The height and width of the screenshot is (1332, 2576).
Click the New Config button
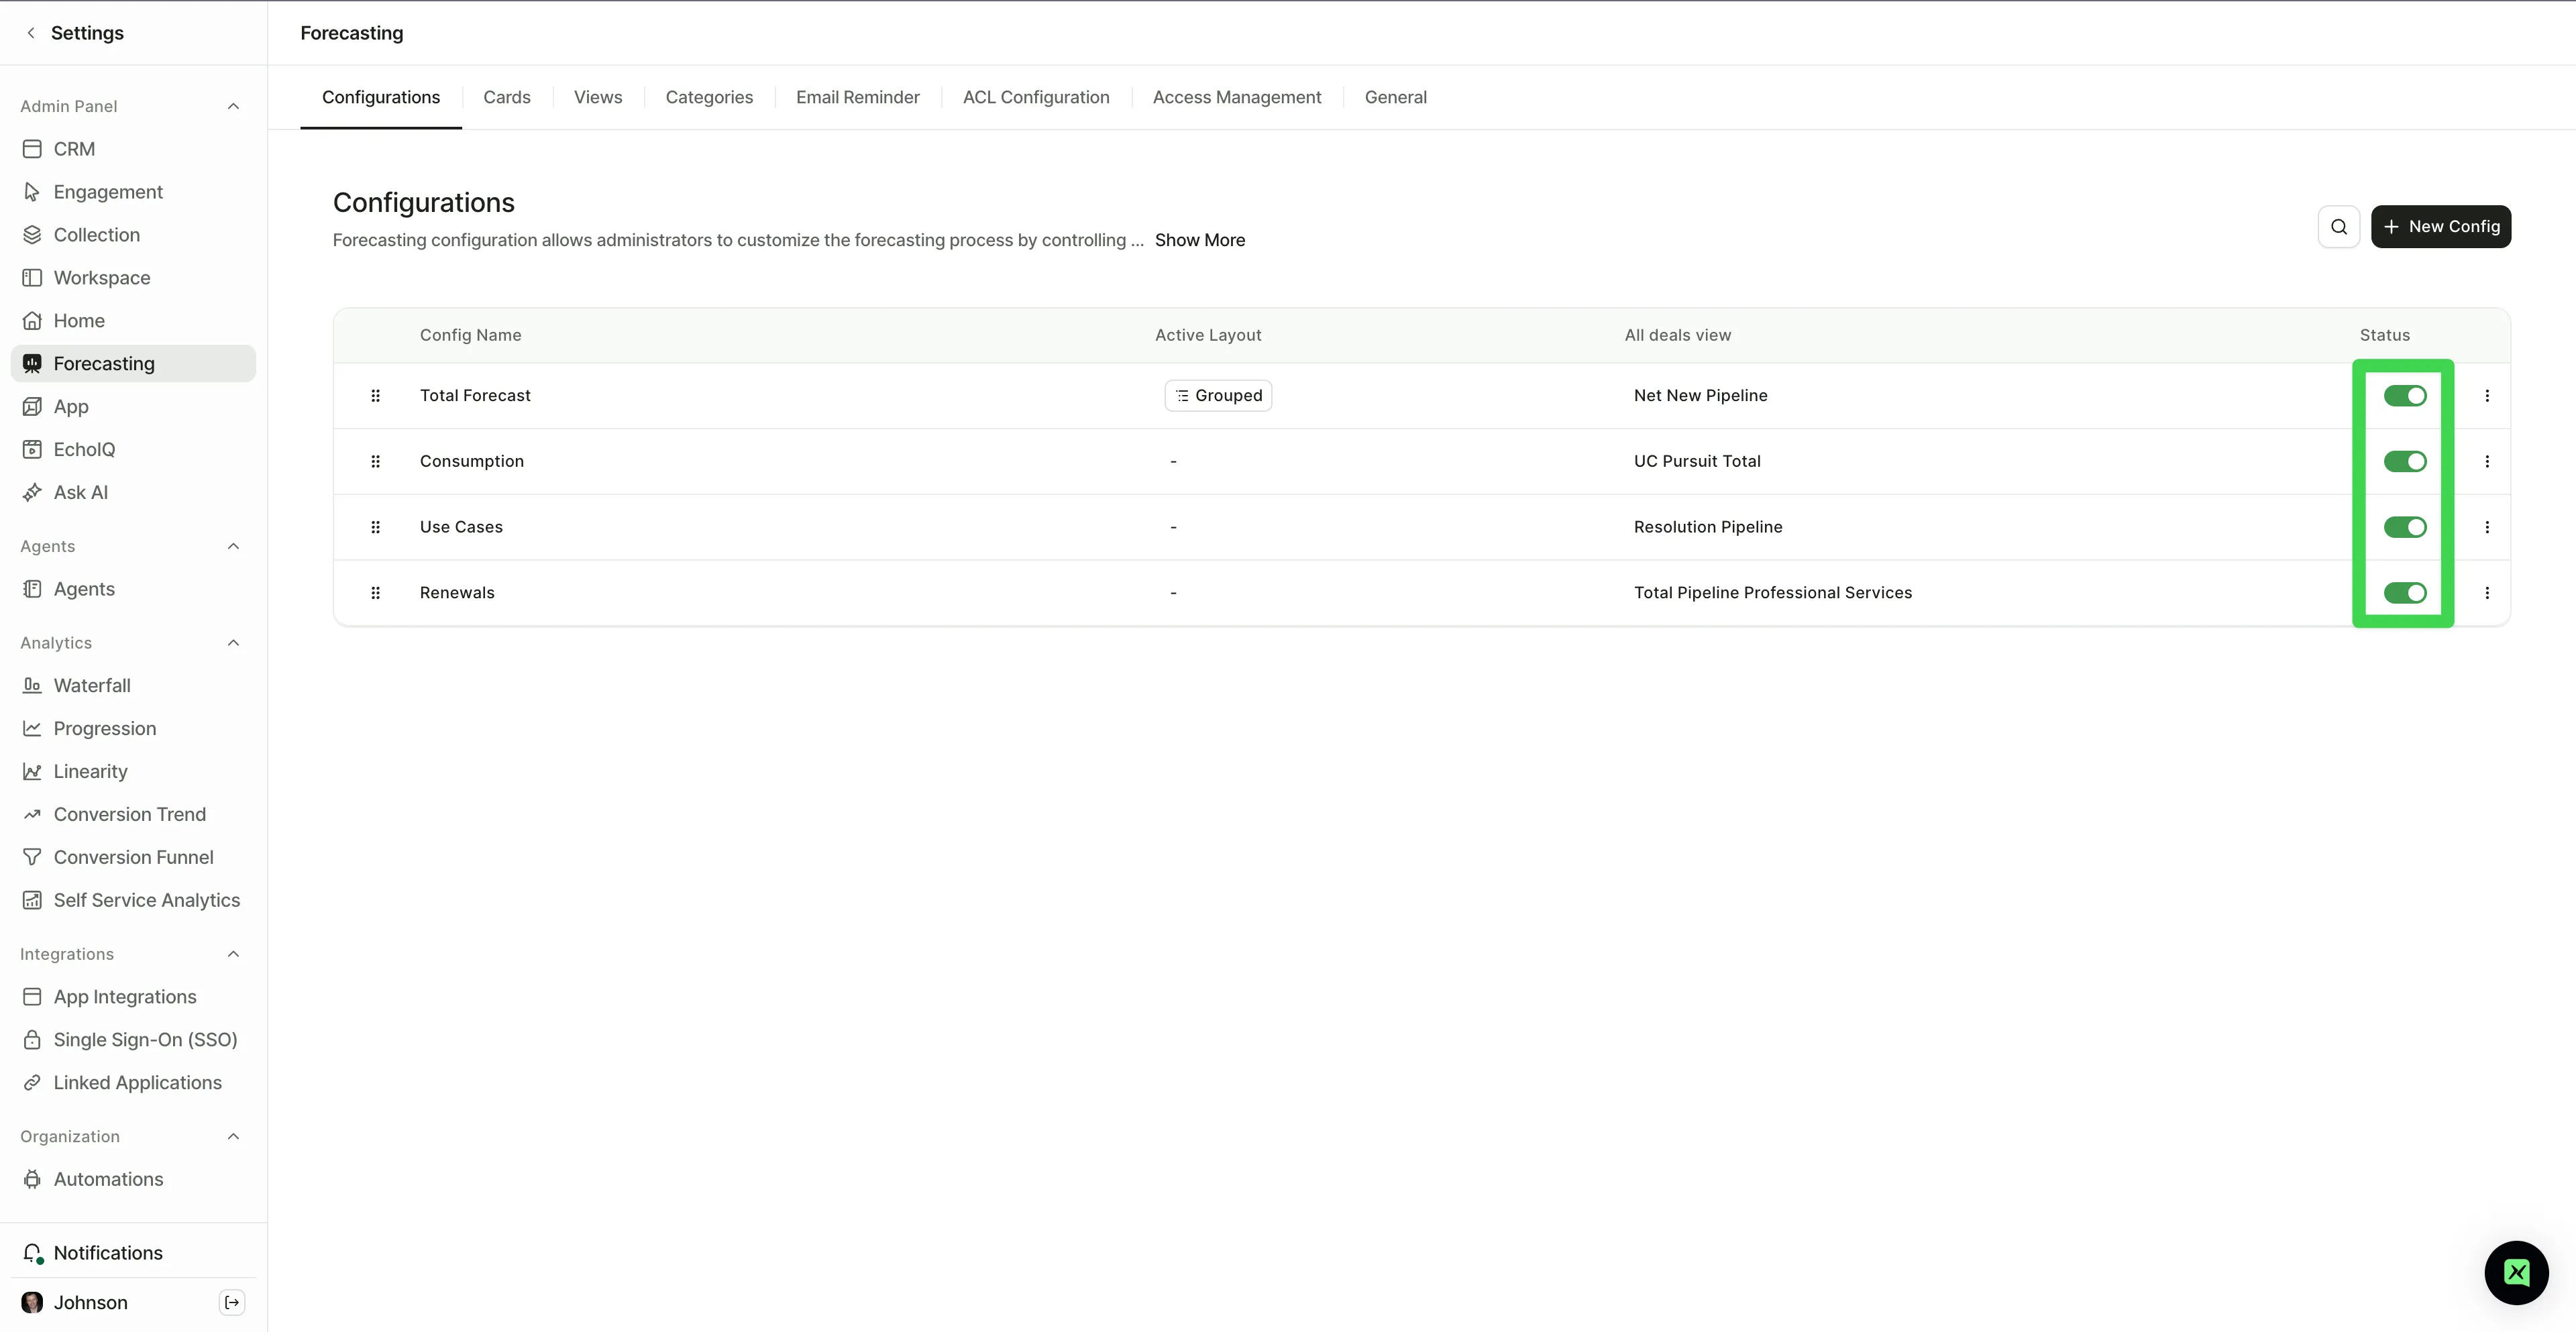pos(2441,227)
